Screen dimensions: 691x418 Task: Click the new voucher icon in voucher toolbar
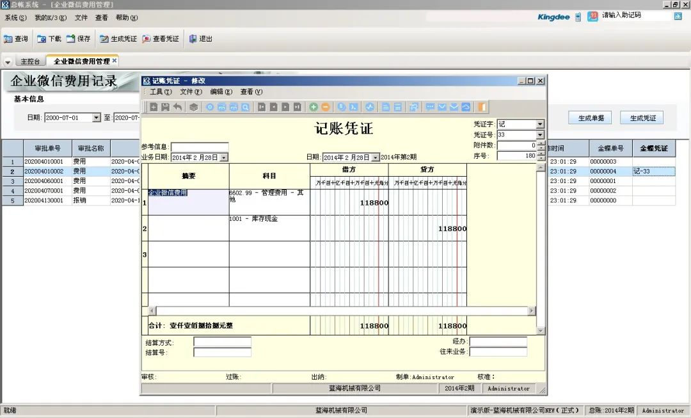coord(154,107)
